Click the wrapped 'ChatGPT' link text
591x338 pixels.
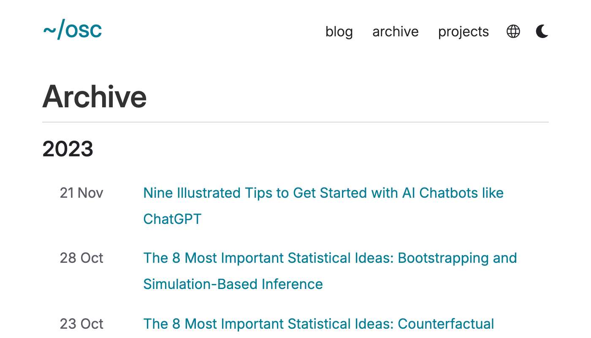point(173,219)
